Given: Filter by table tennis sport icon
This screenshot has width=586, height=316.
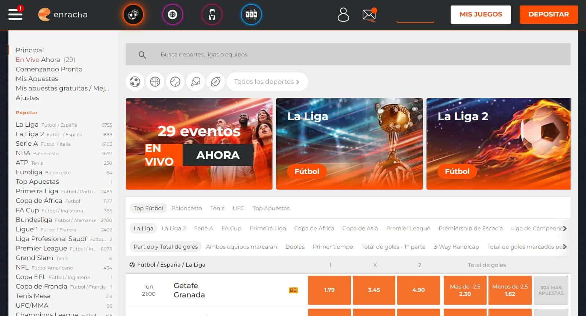Looking at the screenshot, I should 195,82.
